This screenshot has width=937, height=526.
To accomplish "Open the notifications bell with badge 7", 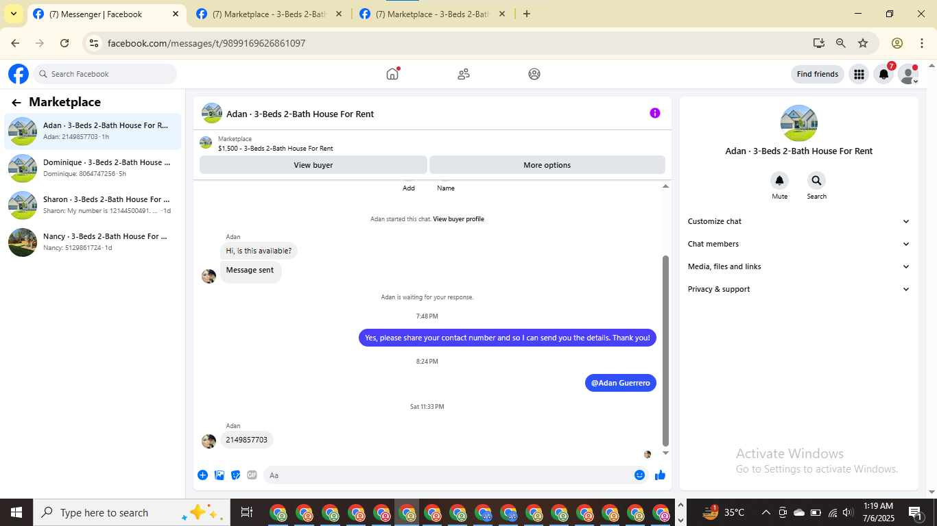I will coord(884,74).
